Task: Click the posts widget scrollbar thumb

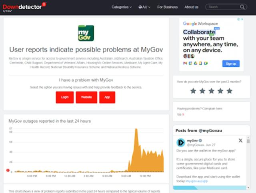Action: click(248, 141)
